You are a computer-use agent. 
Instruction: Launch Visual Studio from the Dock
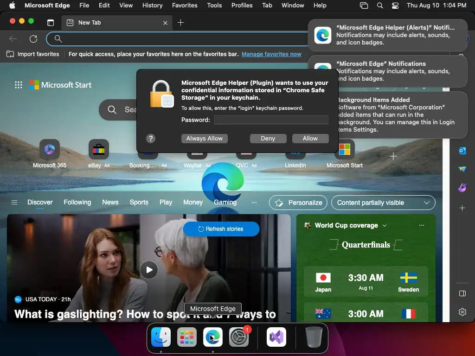click(276, 337)
